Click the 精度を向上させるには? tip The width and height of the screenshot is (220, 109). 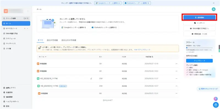click(x=208, y=89)
